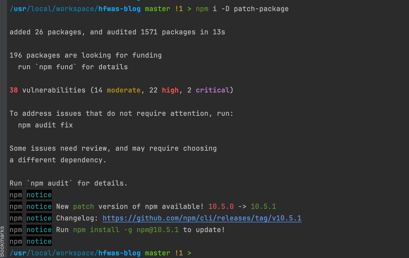The image size is (409, 258).
Task: Click the red '38' vulnerabilities count
Action: click(x=14, y=90)
